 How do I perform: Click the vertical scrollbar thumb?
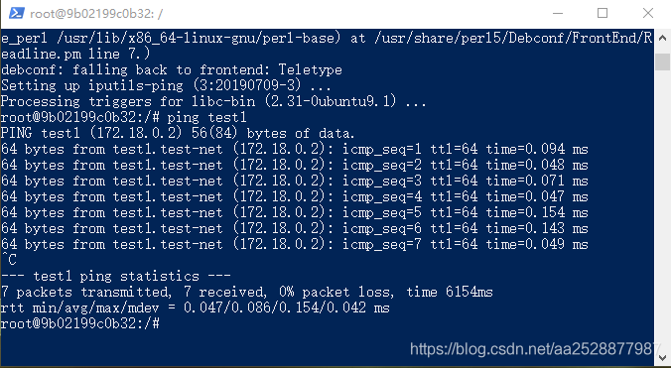(x=662, y=61)
